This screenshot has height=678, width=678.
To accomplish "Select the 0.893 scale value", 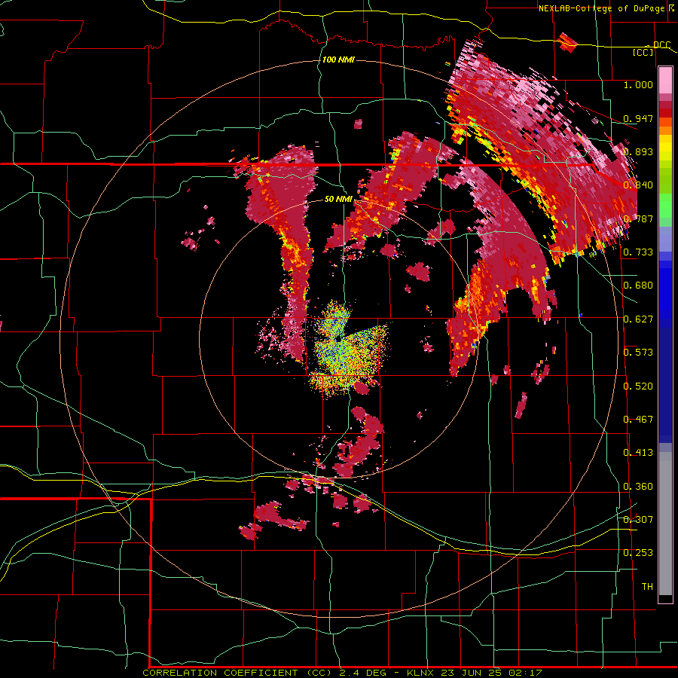I will point(638,151).
